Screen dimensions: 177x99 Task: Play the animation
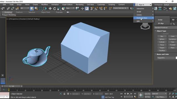click(x=128, y=94)
